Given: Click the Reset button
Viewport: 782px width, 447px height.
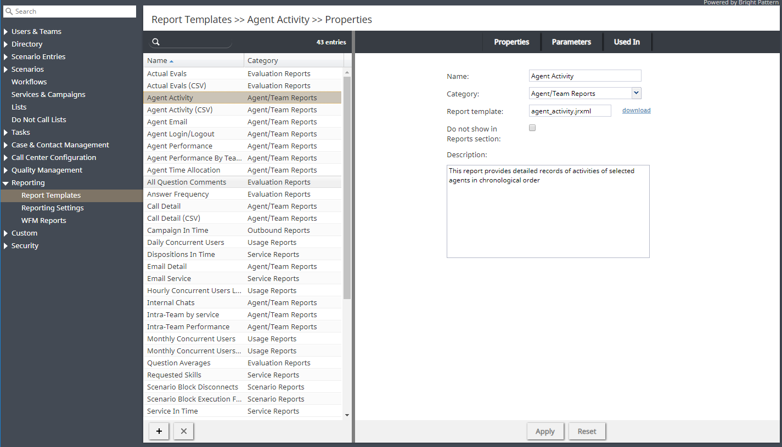Looking at the screenshot, I should (x=587, y=431).
